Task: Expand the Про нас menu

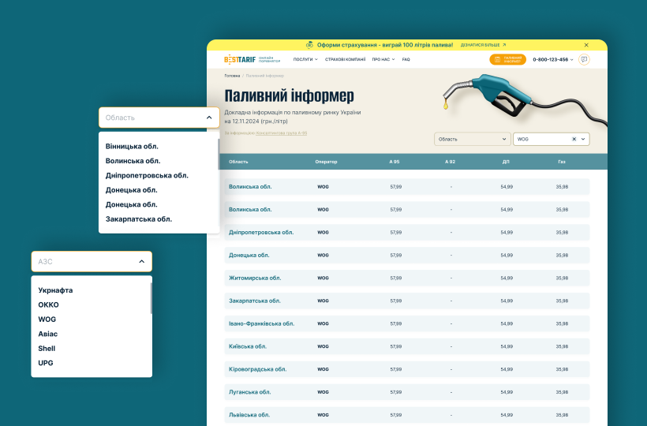Action: (x=383, y=59)
